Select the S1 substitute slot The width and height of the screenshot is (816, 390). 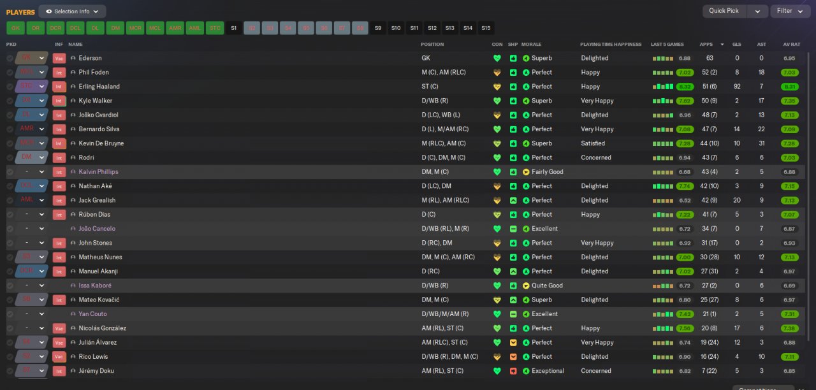(233, 28)
